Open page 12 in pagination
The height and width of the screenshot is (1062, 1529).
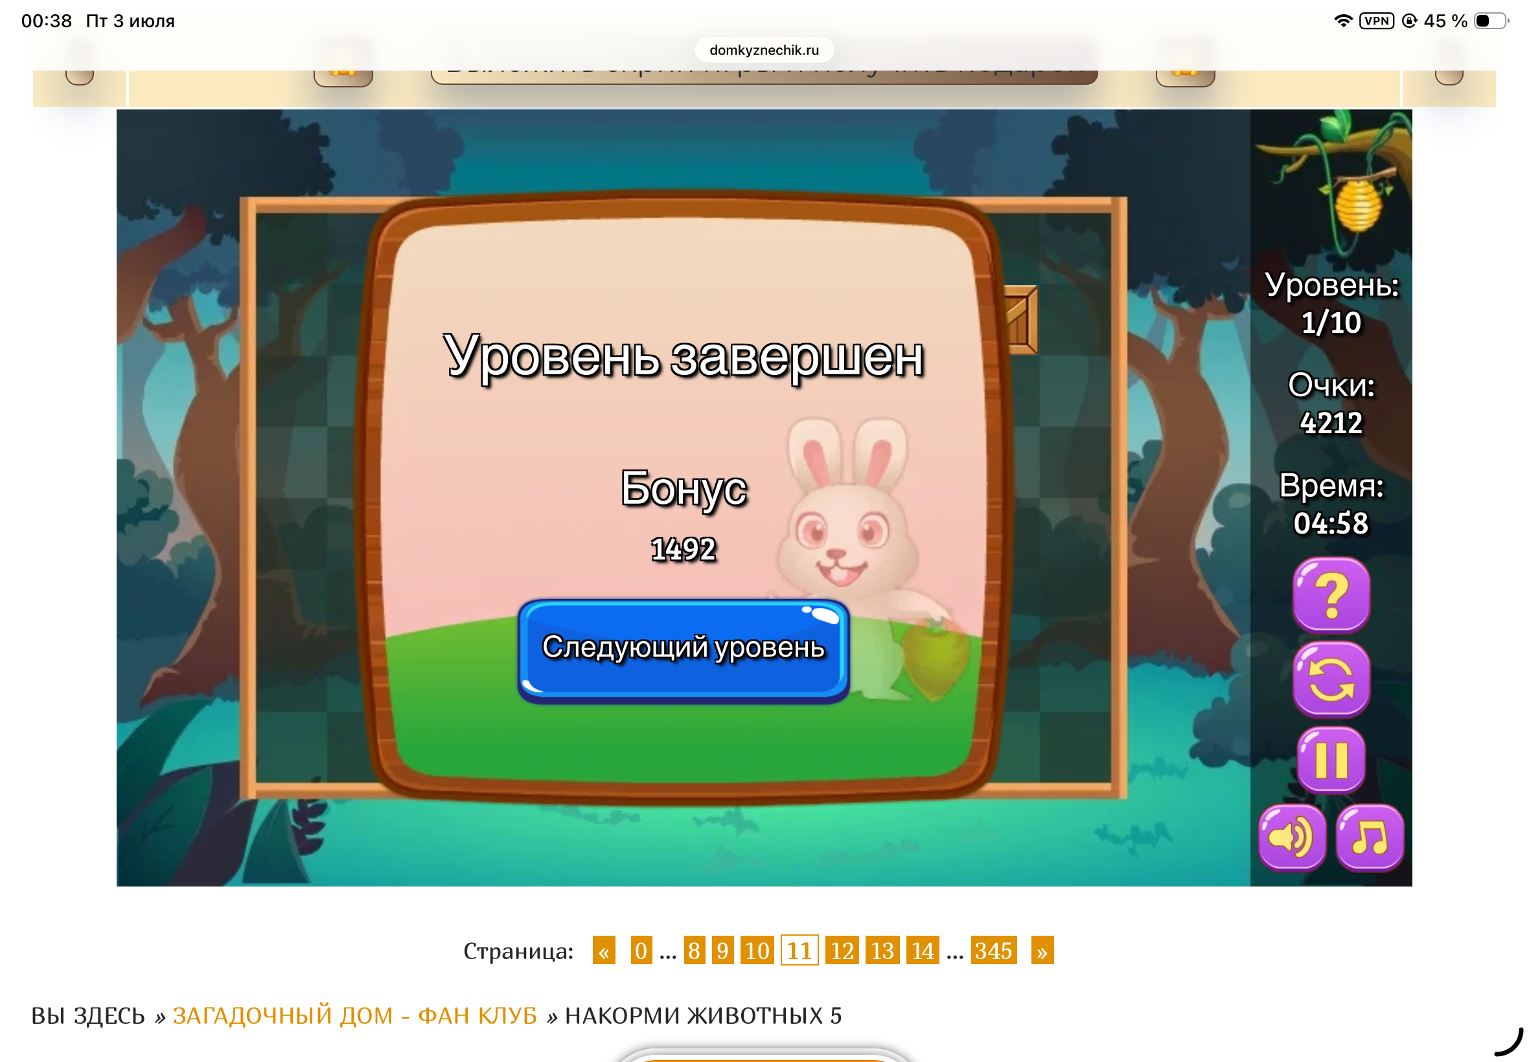842,950
